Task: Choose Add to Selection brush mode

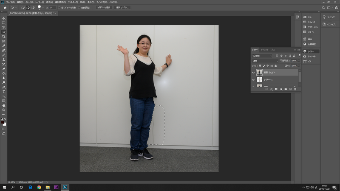Action: point(28,8)
